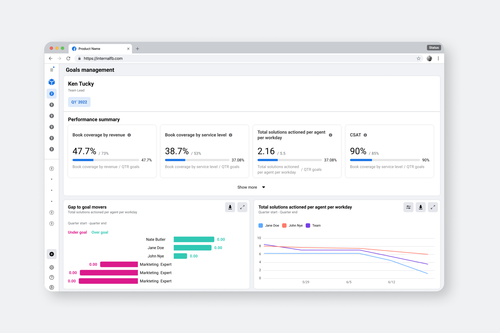Screen dimensions: 500x333
Task: Click the 5/29 axis label
Action: (306, 282)
